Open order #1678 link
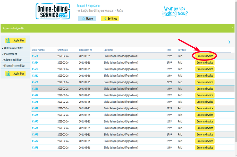Viewport: 237px width, 157px height. (35, 102)
